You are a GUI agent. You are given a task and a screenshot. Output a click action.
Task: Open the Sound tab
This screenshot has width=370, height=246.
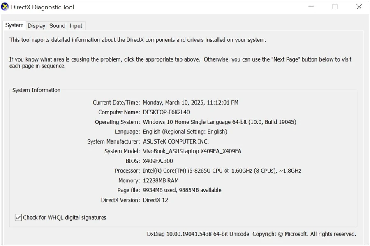[57, 26]
